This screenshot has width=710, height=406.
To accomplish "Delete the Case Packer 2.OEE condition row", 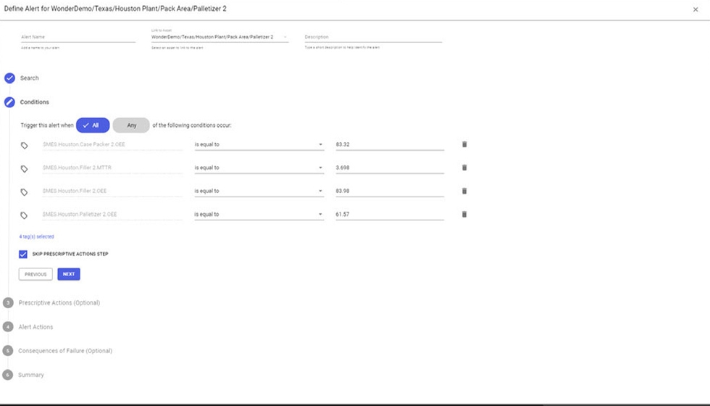I will (x=464, y=144).
